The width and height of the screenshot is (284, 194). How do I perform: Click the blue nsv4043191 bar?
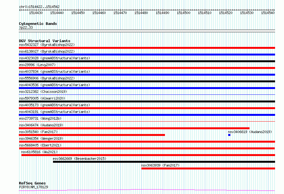pos(147,115)
